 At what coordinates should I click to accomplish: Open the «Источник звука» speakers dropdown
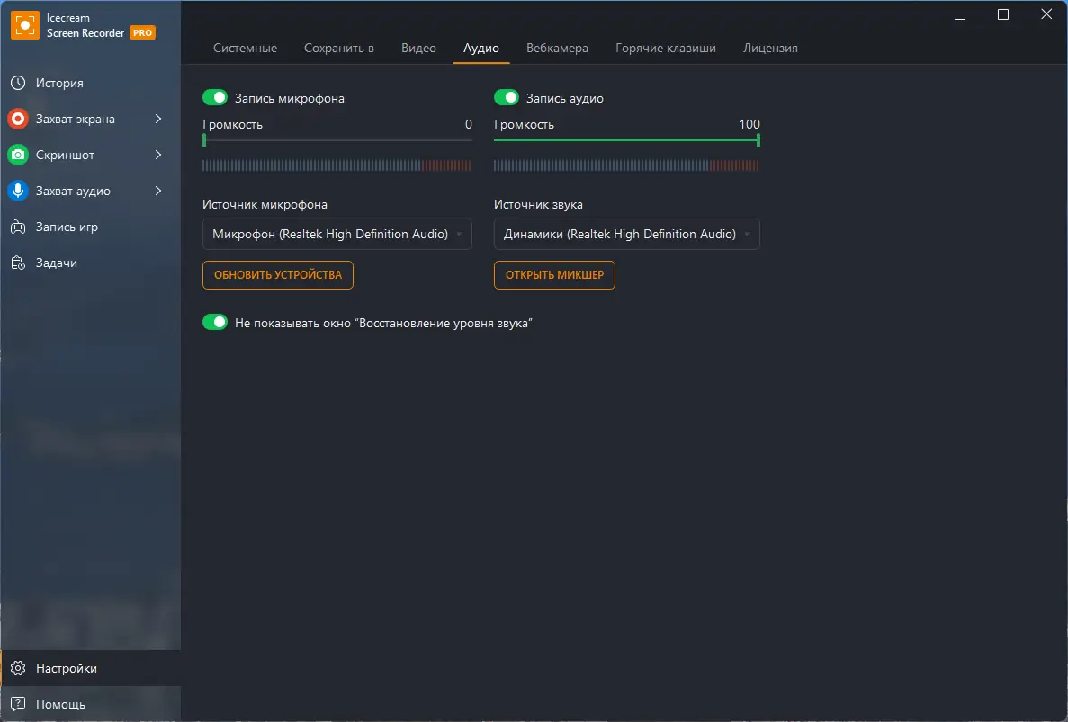627,234
